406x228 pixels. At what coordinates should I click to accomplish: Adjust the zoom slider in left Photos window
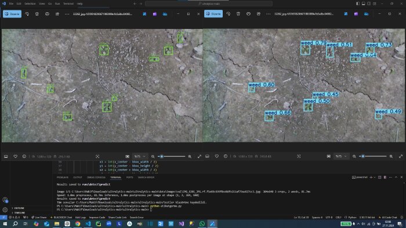172,156
